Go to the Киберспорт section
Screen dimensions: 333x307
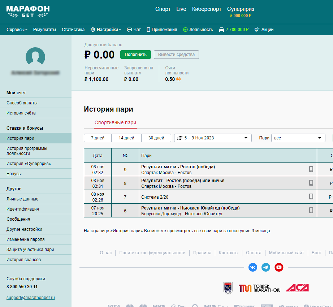pos(207,9)
